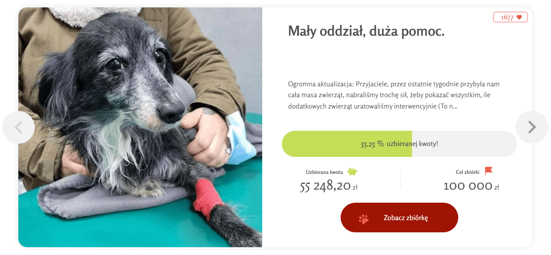Click the collected amount 55 248,20 zł
Viewport: 551px width, 255px height.
pos(328,187)
